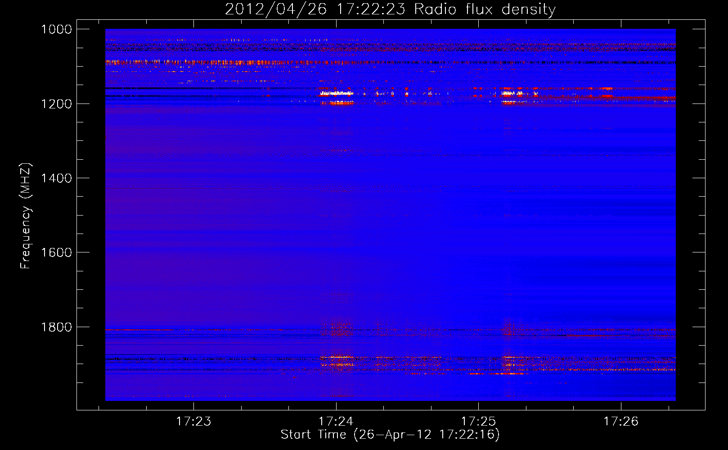Click the "Start Time (26-Apr-12 17:22:16)" label
The image size is (728, 450).
coord(390,434)
